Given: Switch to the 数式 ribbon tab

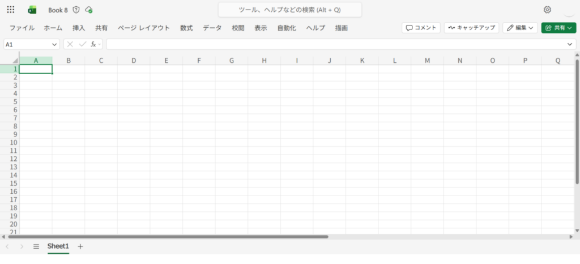Looking at the screenshot, I should click(x=186, y=28).
